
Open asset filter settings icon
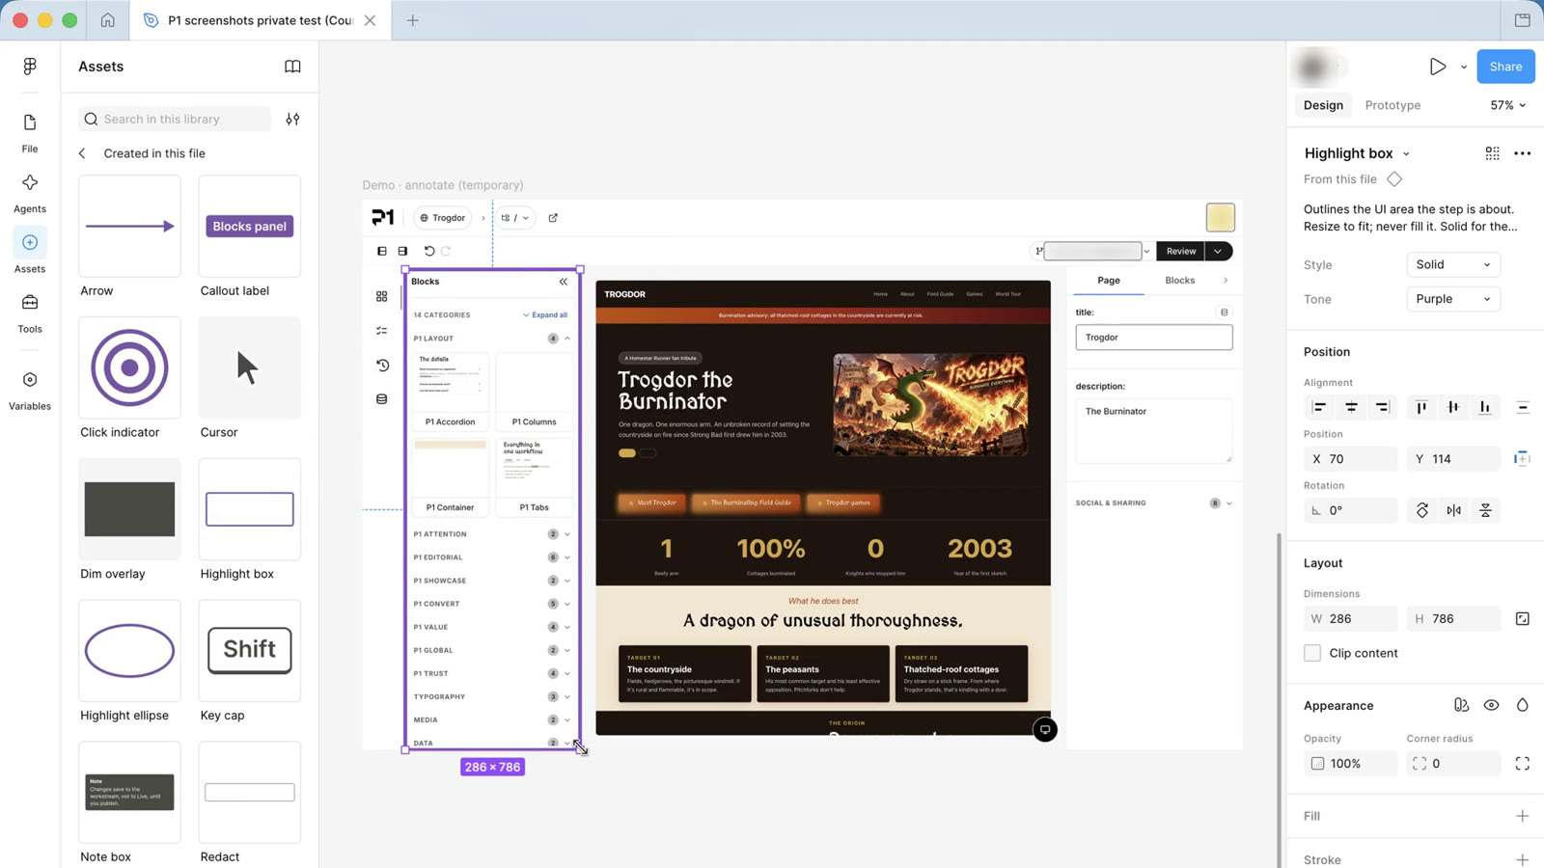click(292, 119)
